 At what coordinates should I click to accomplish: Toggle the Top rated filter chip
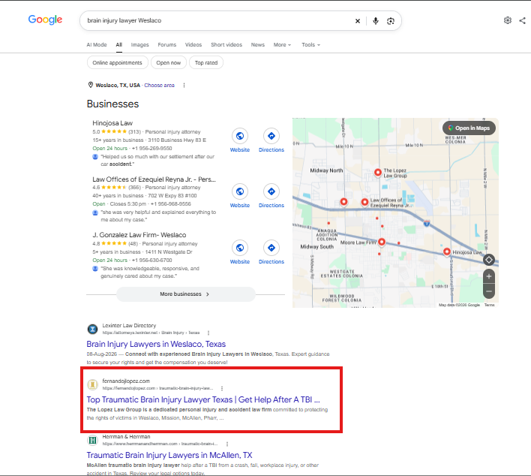[x=206, y=63]
